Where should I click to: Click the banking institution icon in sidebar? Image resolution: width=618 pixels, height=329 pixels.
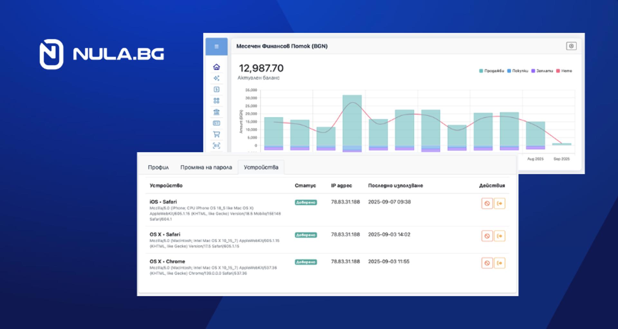point(217,112)
